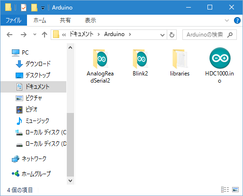Switch to large icons view in status bar
The height and width of the screenshot is (196, 243).
click(235, 189)
